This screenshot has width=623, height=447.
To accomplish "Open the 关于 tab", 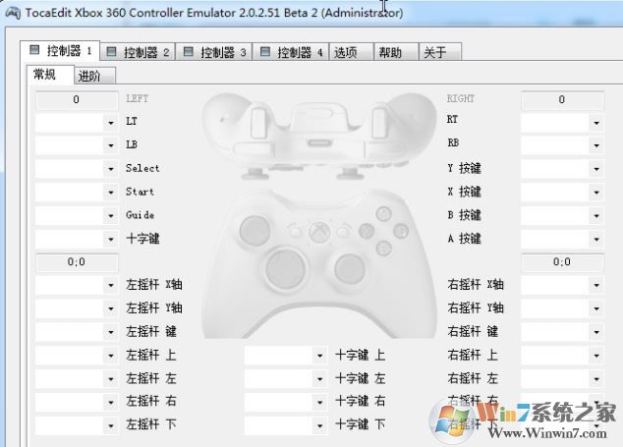I will pos(440,52).
